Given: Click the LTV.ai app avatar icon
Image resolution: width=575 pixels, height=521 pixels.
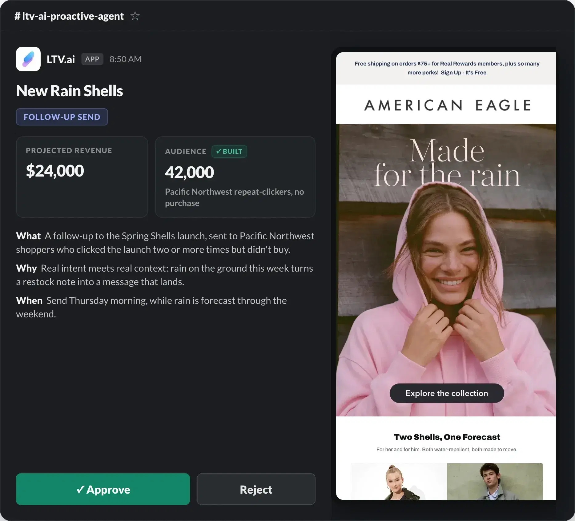Looking at the screenshot, I should pyautogui.click(x=28, y=59).
